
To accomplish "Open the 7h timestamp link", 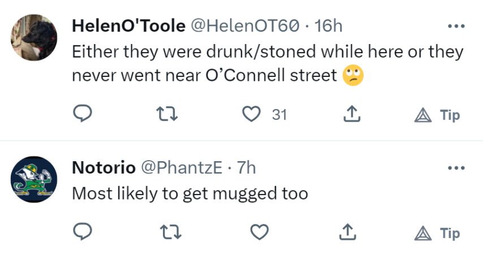I will pos(246,168).
